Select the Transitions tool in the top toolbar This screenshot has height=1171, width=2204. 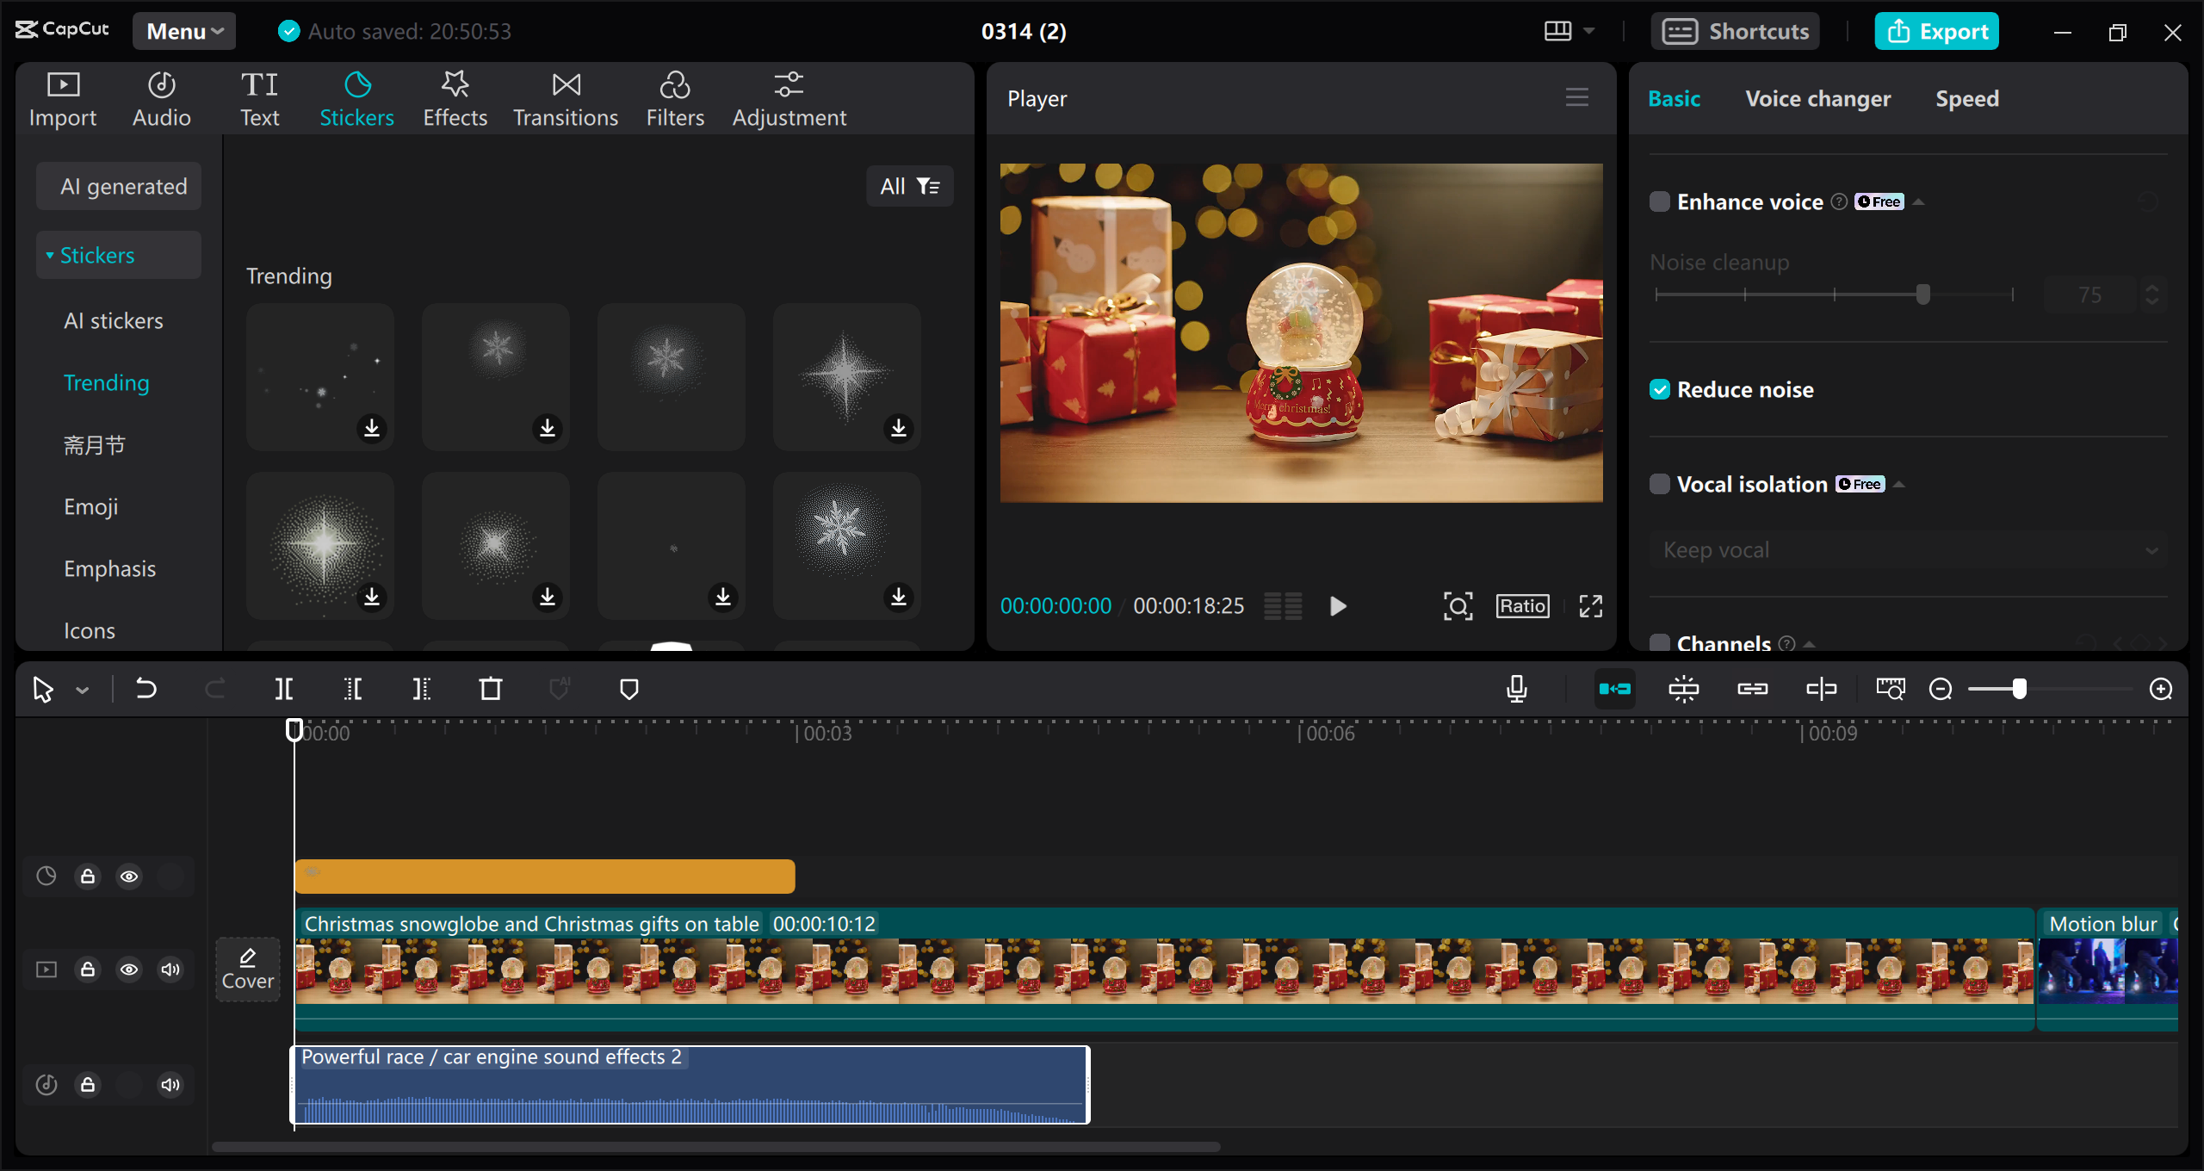pos(565,97)
